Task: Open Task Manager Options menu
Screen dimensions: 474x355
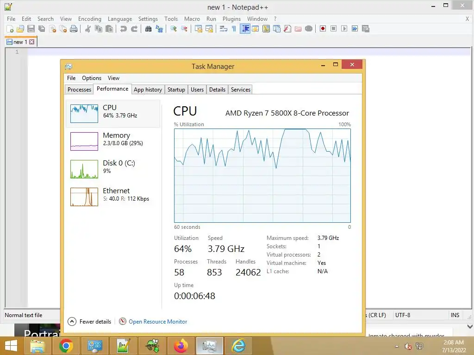Action: (92, 78)
